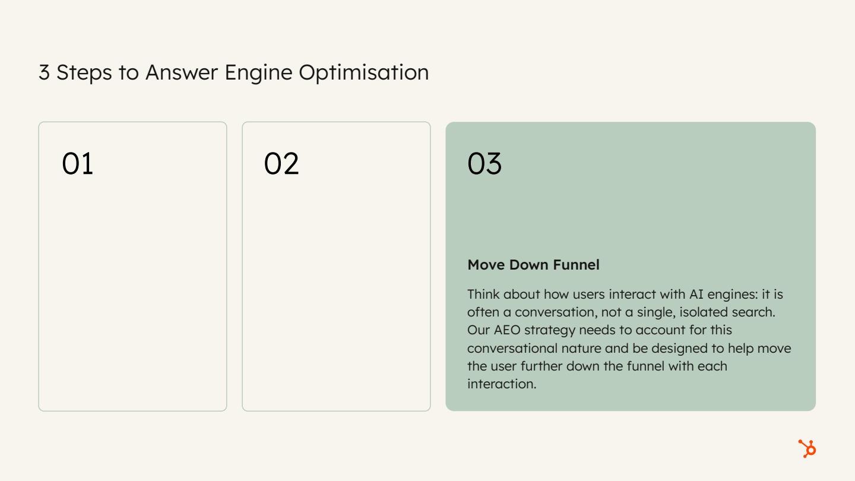Click the top border of card 02
This screenshot has height=481, width=855.
point(336,122)
